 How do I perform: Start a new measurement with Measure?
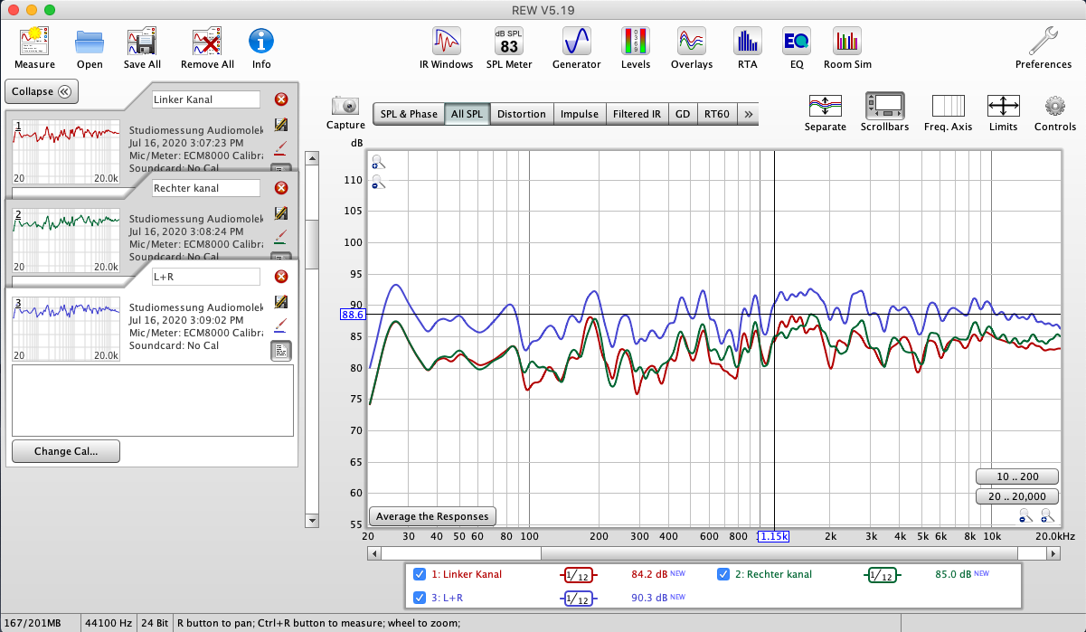click(34, 48)
